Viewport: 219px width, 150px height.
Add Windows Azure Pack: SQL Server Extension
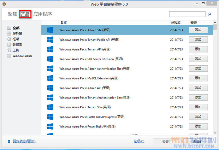(x=198, y=59)
